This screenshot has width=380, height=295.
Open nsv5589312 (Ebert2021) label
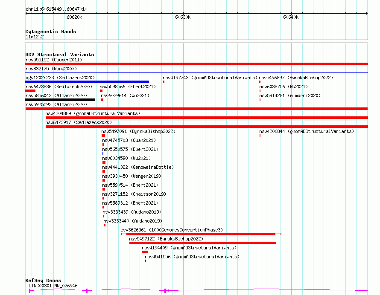point(130,203)
